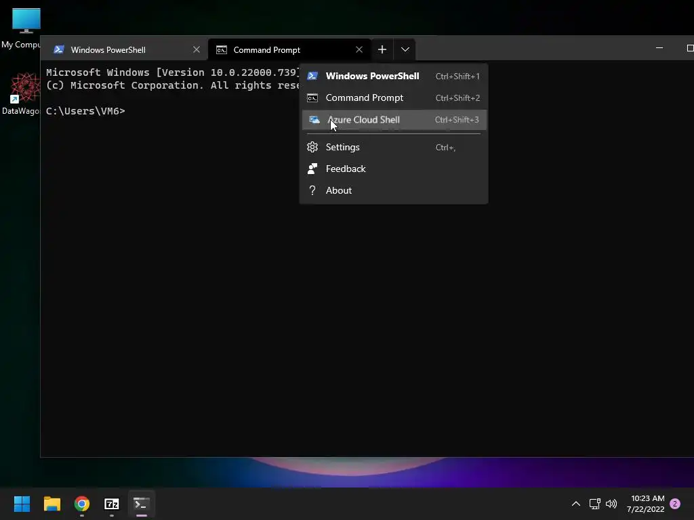Screen dimensions: 694x520
Task: Open Azure Cloud Shell from the dropdown menu
Action: pos(394,120)
